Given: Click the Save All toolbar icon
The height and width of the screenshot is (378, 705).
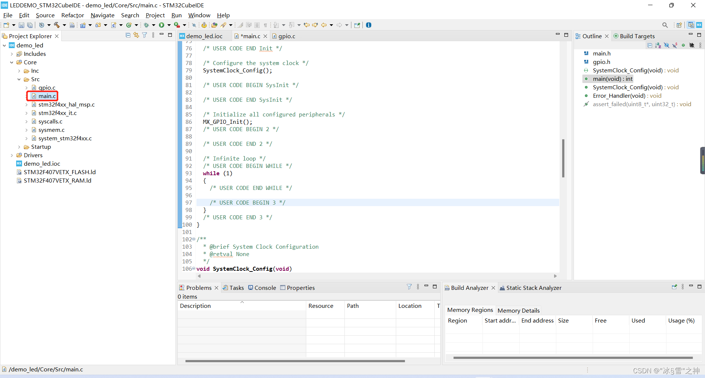Looking at the screenshot, I should coord(30,25).
